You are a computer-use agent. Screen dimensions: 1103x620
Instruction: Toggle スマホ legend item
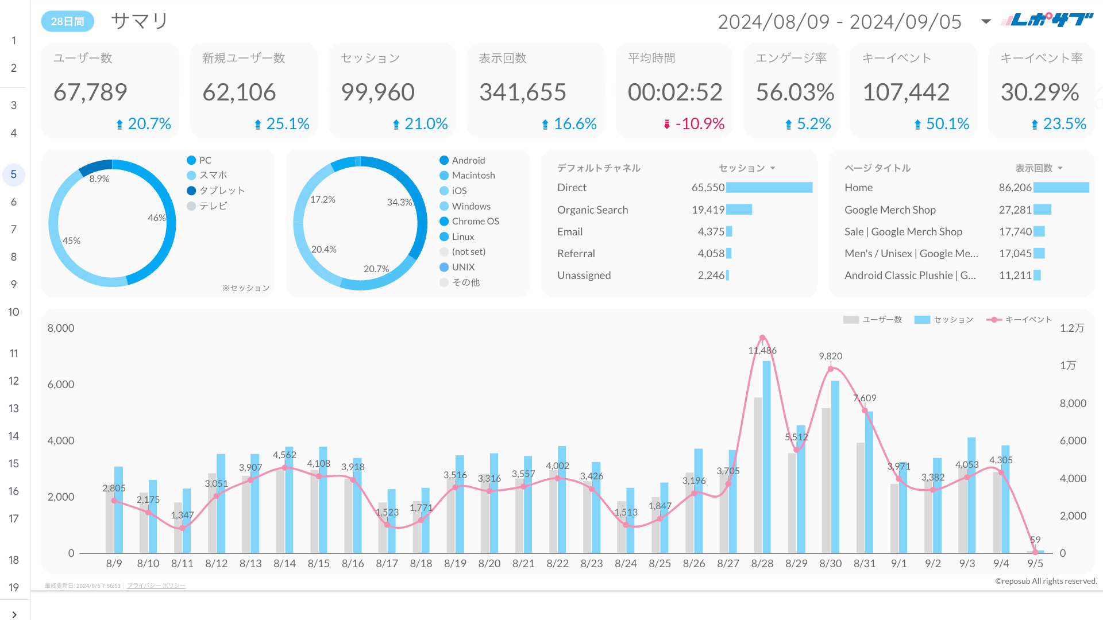(x=213, y=175)
